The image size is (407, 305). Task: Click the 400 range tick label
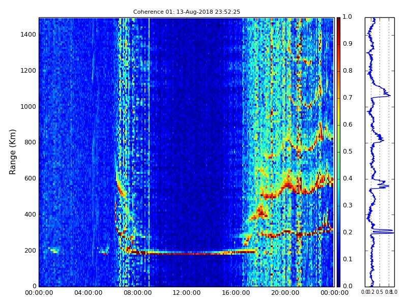point(30,215)
